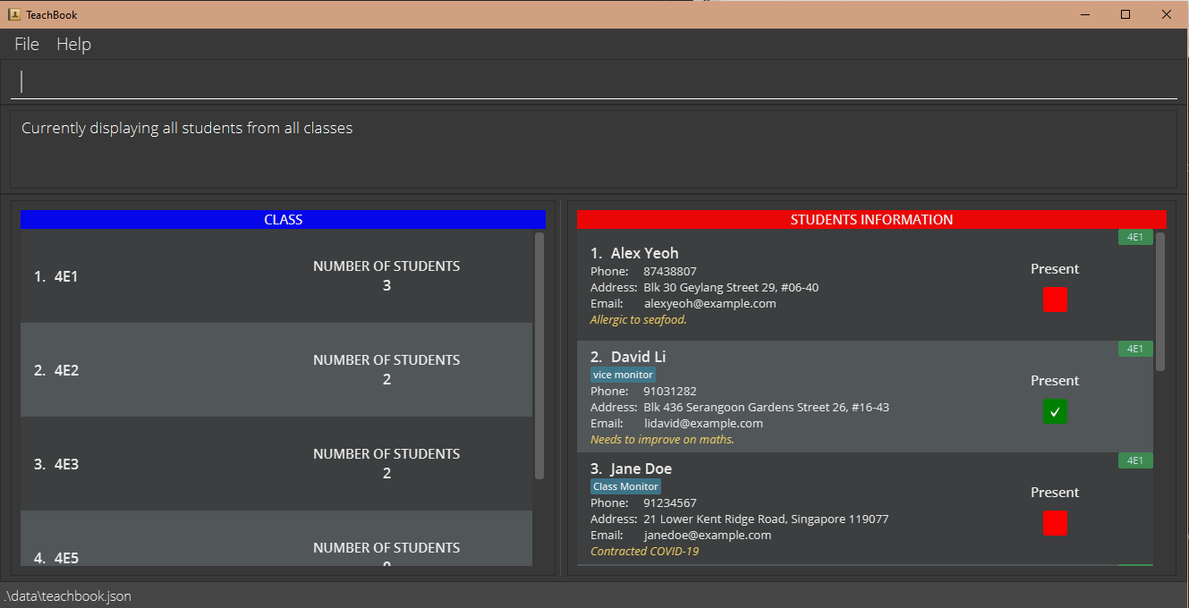Click the 4E1 class tag on Jane Doe
Screen dimensions: 1189x608
[x=1134, y=461]
